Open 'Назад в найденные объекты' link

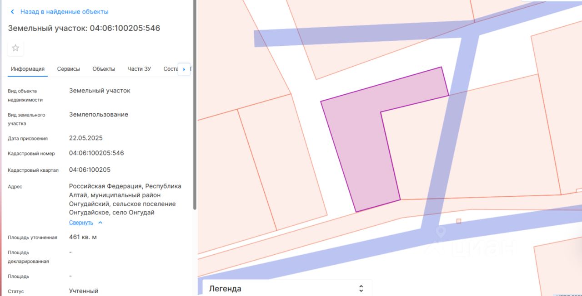click(x=64, y=12)
